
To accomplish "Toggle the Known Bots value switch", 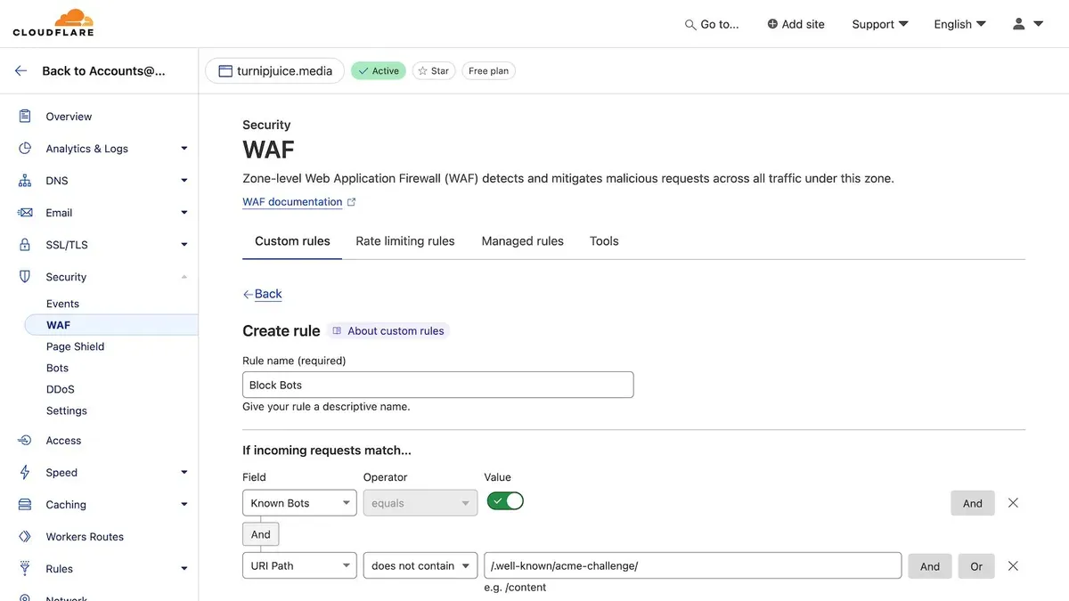I will coord(505,501).
